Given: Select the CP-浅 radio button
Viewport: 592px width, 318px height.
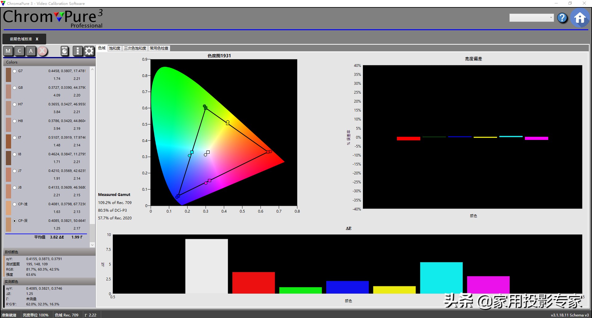Looking at the screenshot, I should point(14,204).
